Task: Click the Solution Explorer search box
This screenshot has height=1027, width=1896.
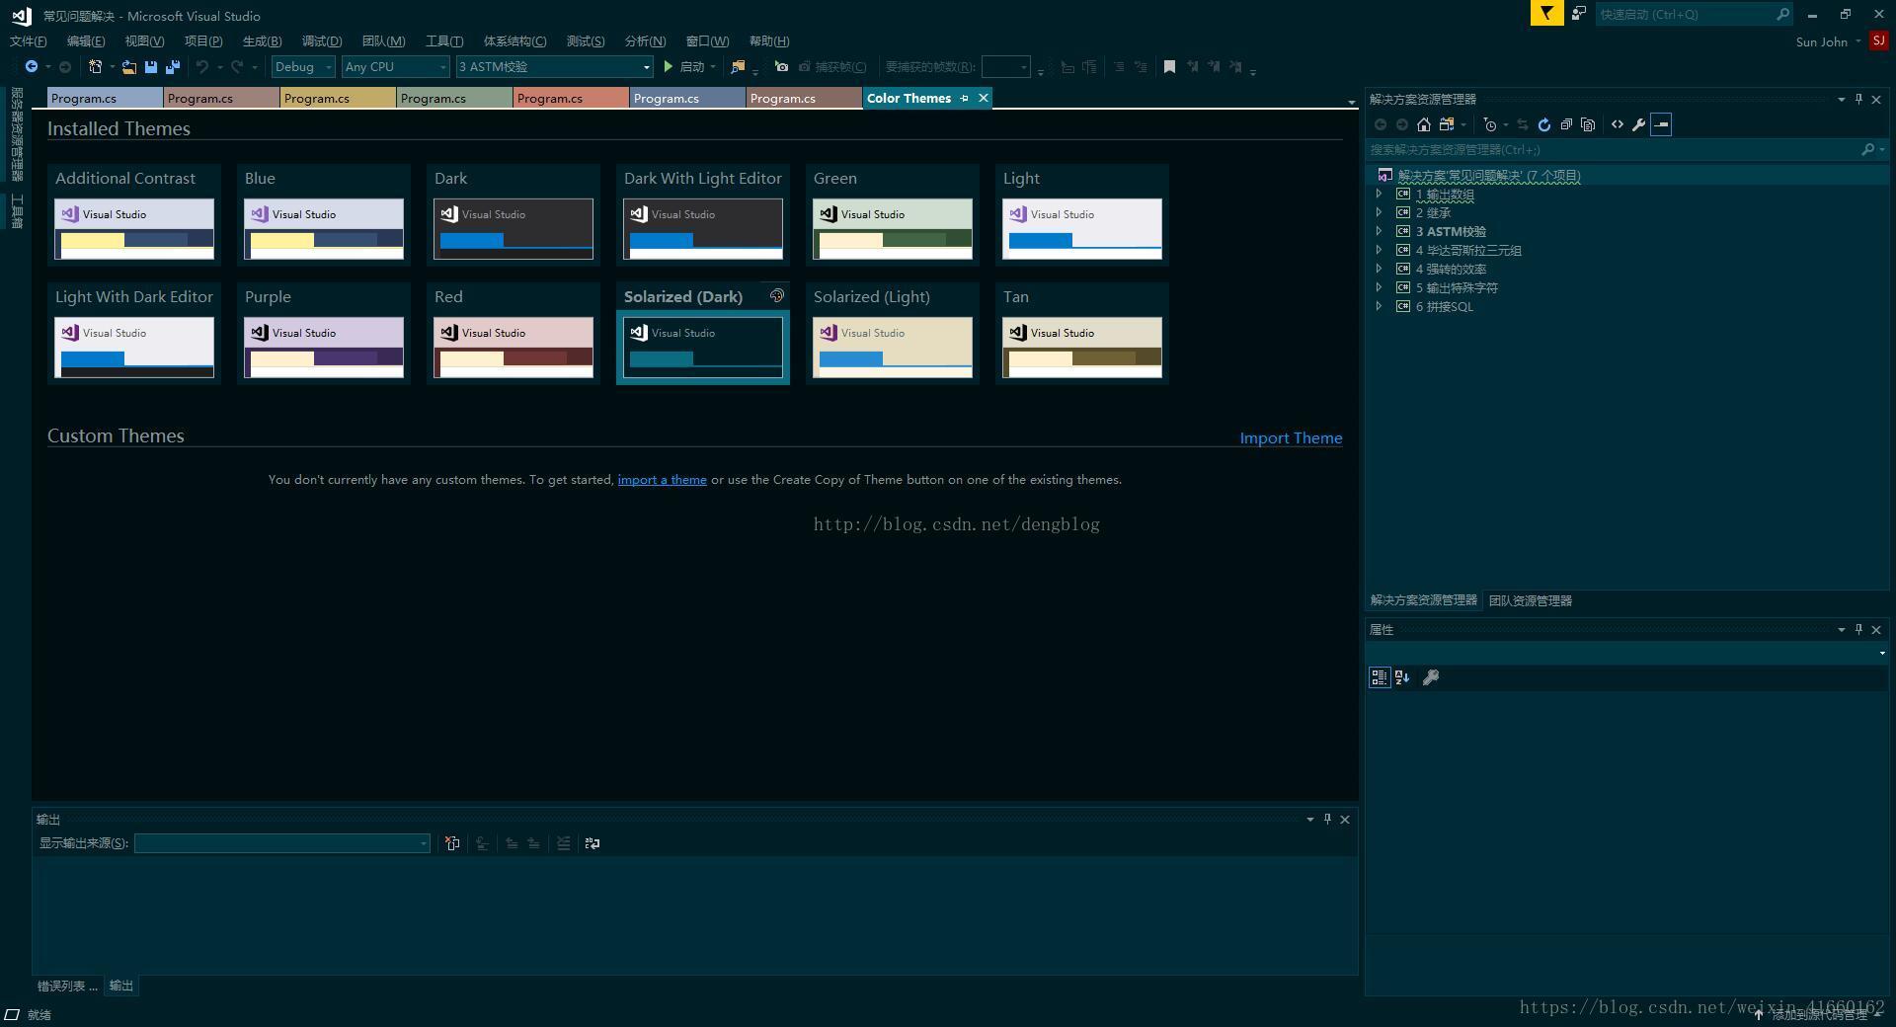Action: click(x=1613, y=150)
